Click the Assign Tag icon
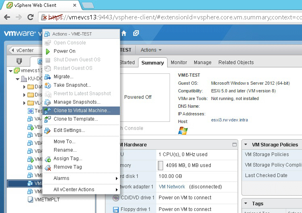 48,159
